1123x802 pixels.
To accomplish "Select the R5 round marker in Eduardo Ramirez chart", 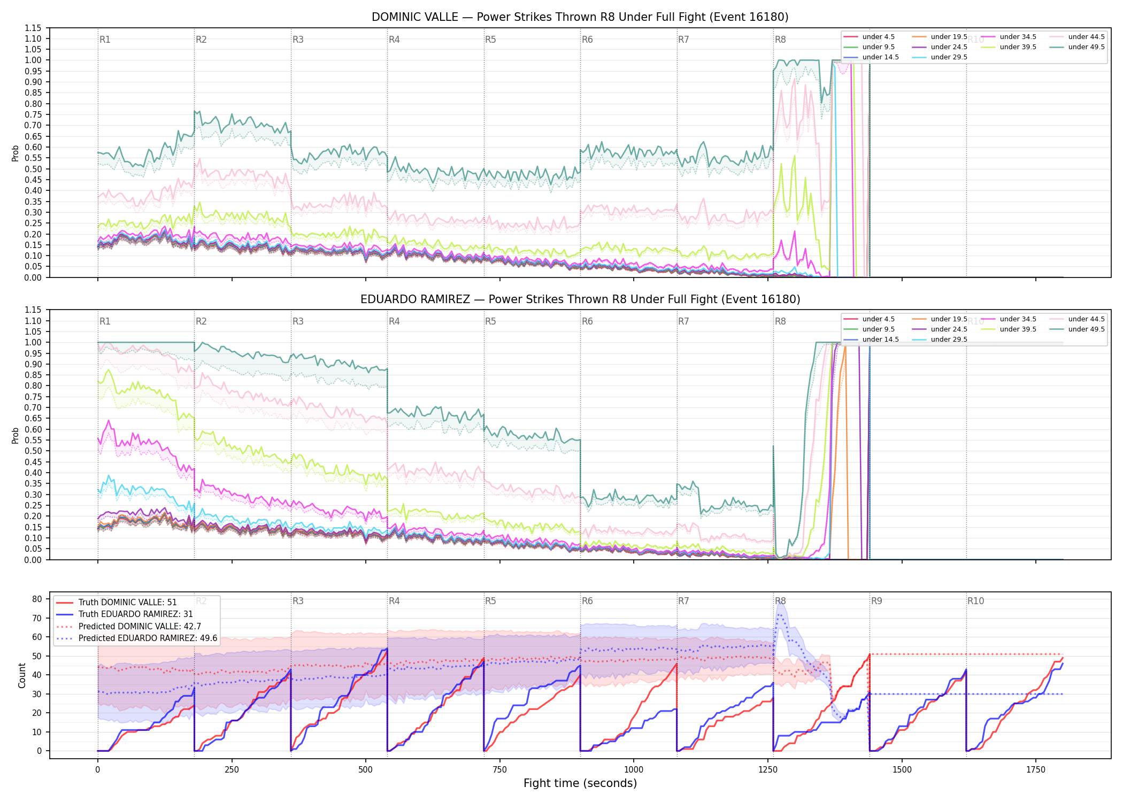I will tap(490, 321).
